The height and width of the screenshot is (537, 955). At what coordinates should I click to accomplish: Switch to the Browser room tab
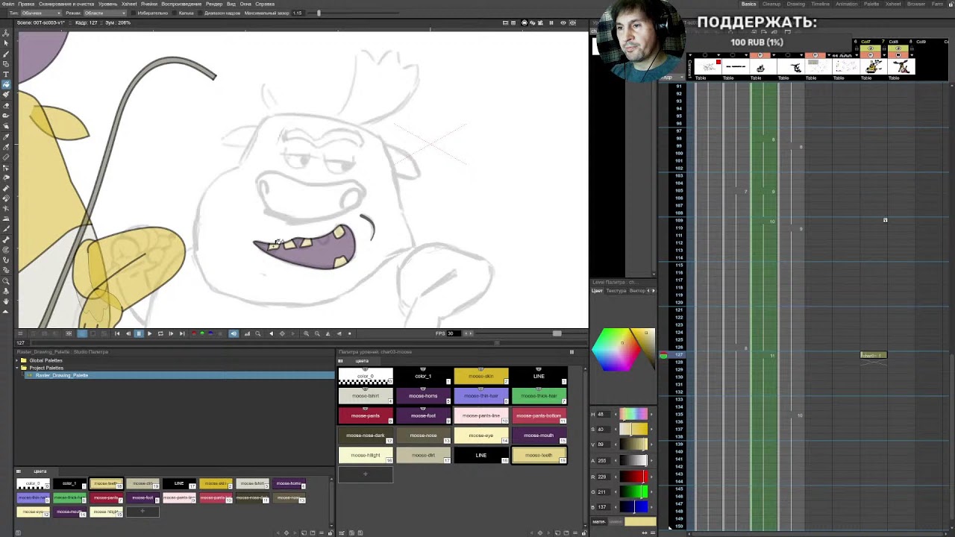pyautogui.click(x=915, y=4)
